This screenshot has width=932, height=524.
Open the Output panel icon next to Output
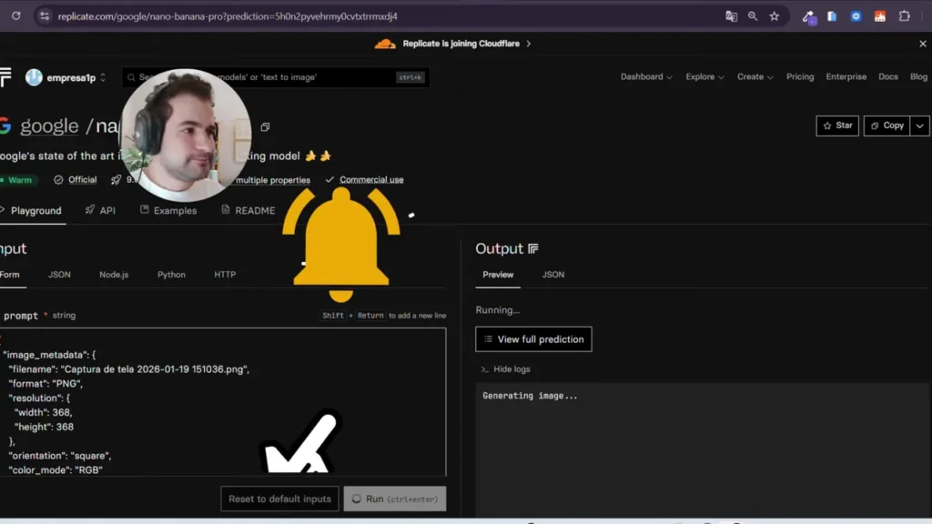[534, 247]
